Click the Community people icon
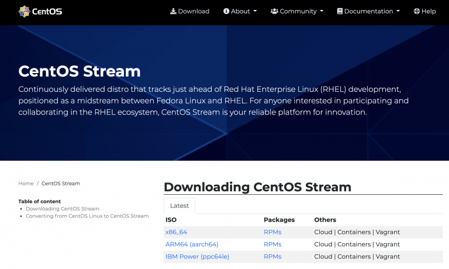This screenshot has height=269, width=449. click(x=274, y=11)
